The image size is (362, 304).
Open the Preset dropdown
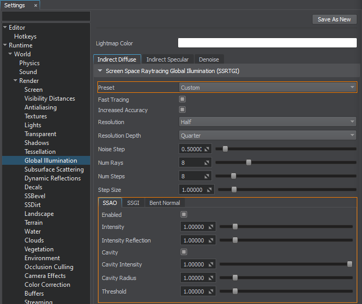click(x=268, y=88)
